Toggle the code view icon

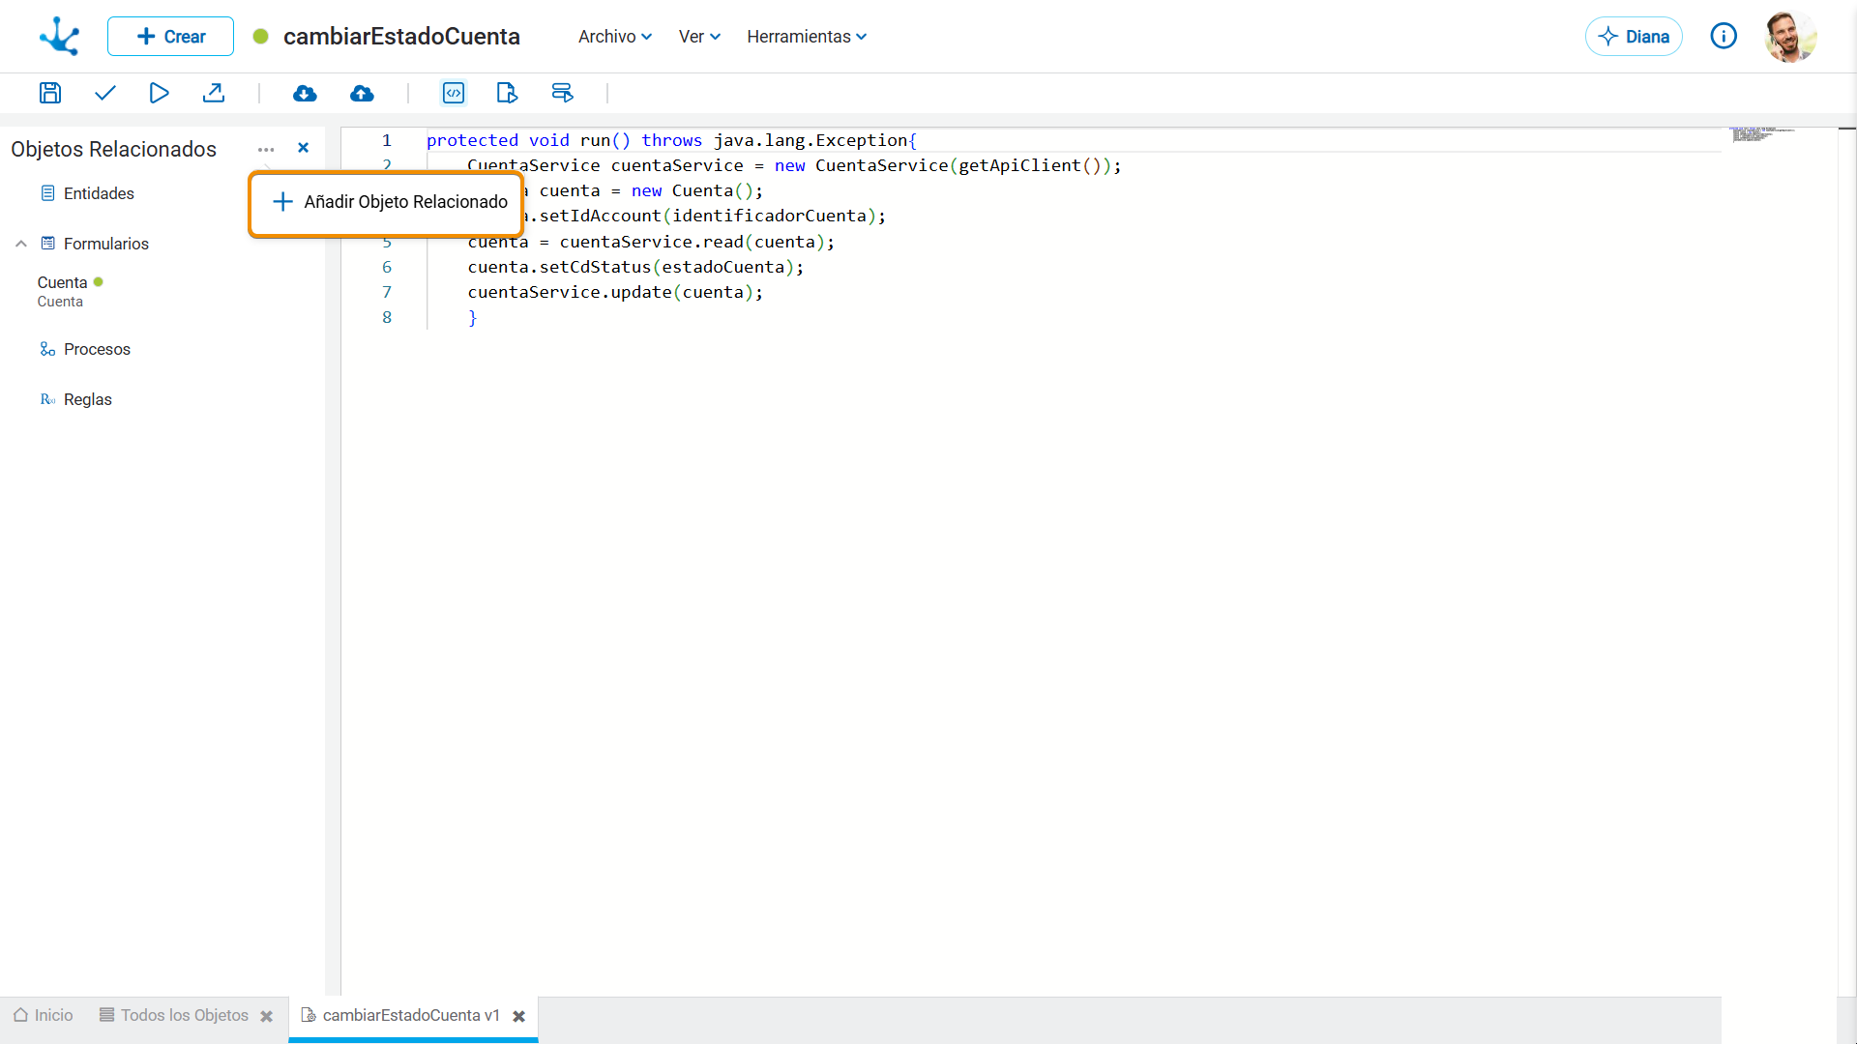pos(454,93)
